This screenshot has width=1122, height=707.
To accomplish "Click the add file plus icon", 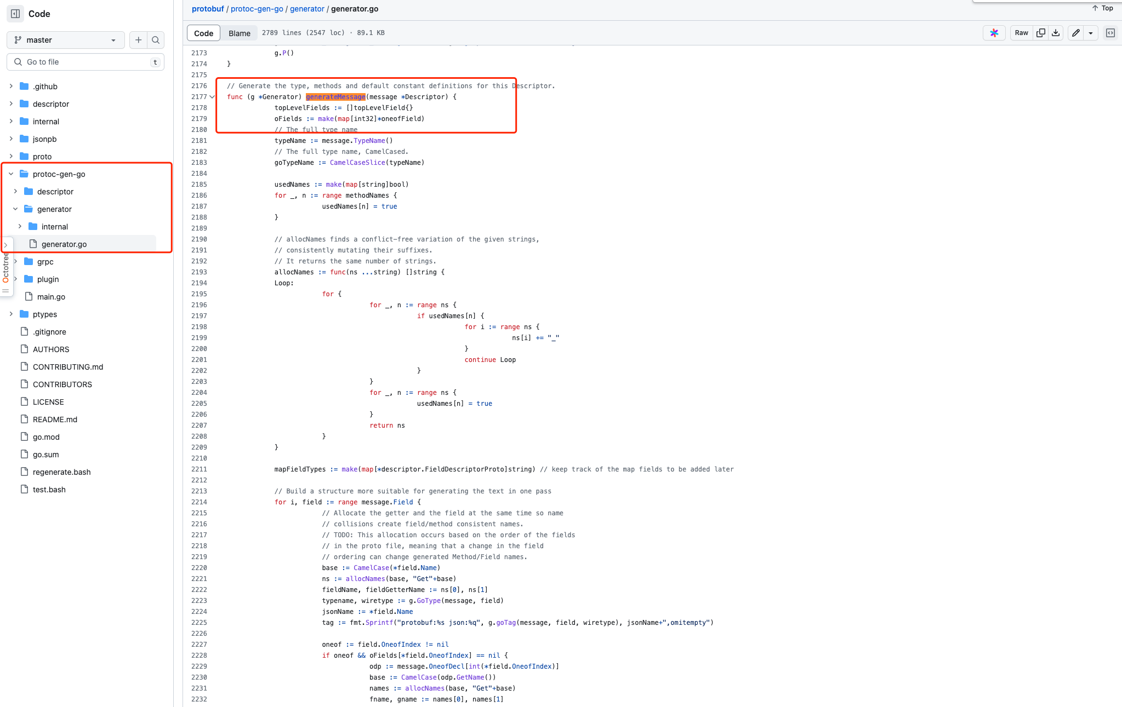I will 138,40.
